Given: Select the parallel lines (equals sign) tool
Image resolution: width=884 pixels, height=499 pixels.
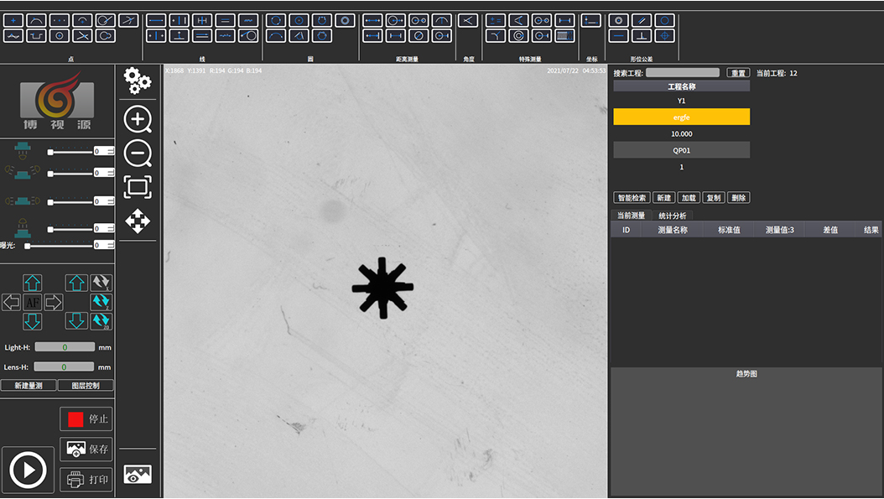Looking at the screenshot, I should click(225, 20).
